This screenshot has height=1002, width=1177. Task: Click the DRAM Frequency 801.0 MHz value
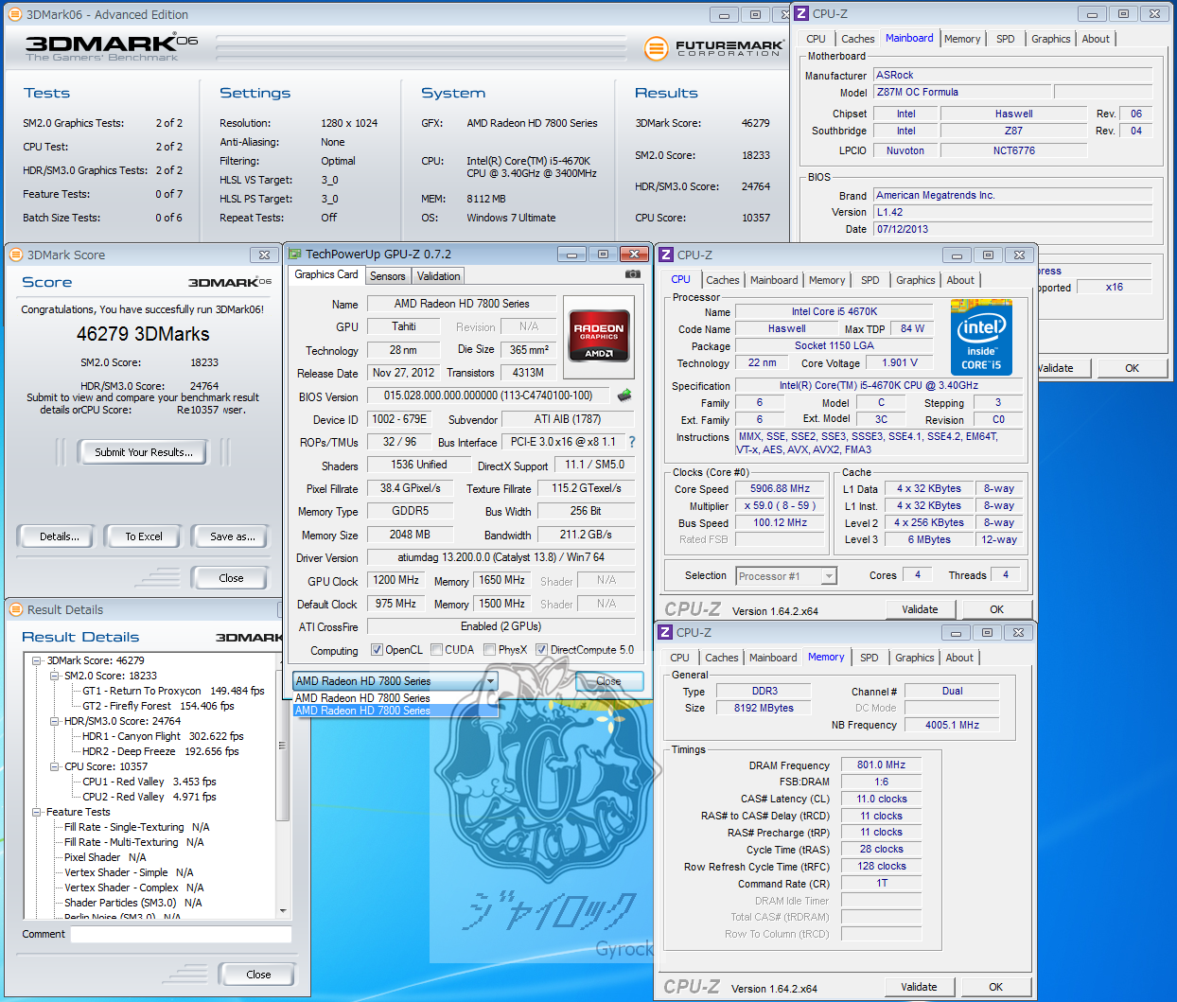tap(881, 765)
